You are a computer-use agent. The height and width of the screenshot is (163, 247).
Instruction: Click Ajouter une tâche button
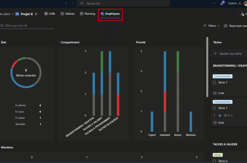tap(228, 54)
